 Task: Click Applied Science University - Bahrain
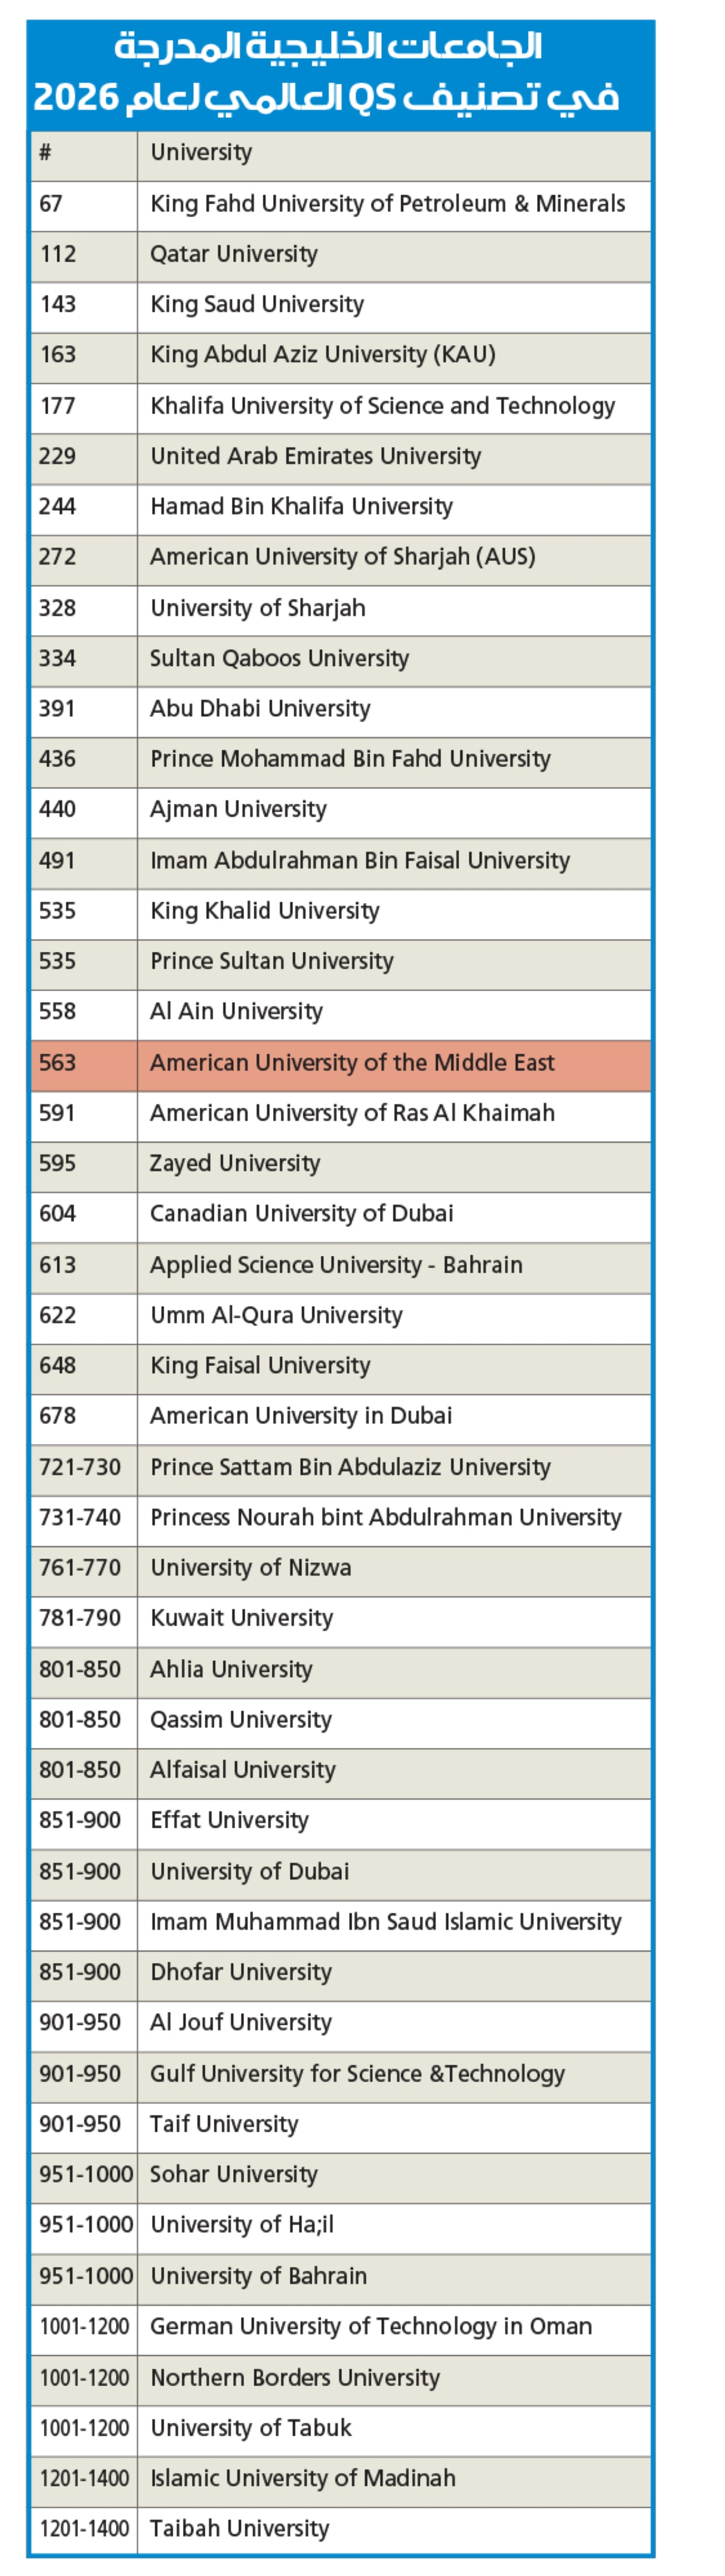tap(336, 1265)
